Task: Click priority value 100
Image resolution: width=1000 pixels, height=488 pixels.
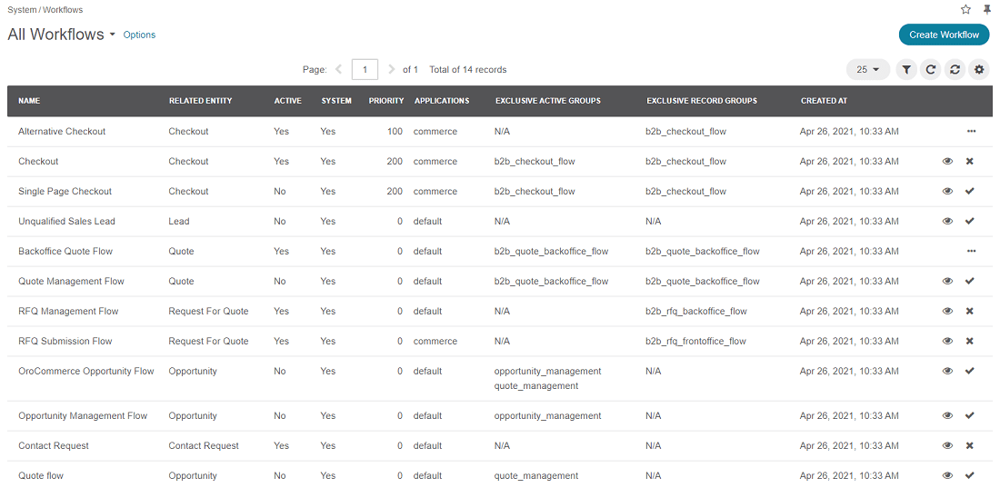Action: pyautogui.click(x=395, y=132)
